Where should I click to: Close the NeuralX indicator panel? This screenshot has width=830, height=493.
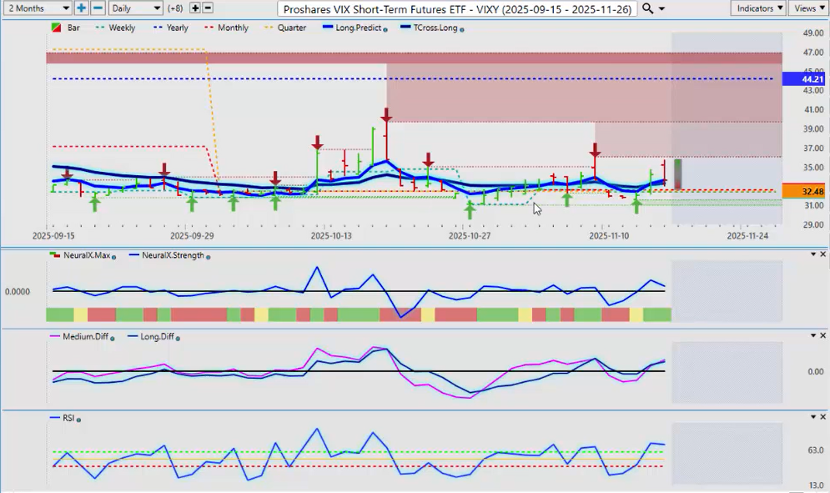coord(823,254)
